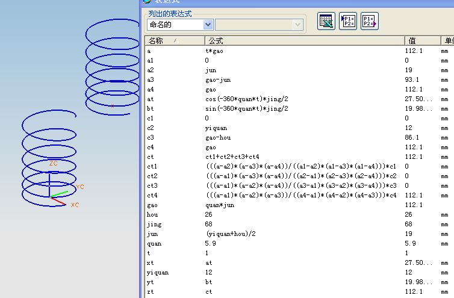Select expression row c1
Image resolution: width=454 pixels, height=298 pixels.
(x=299, y=118)
